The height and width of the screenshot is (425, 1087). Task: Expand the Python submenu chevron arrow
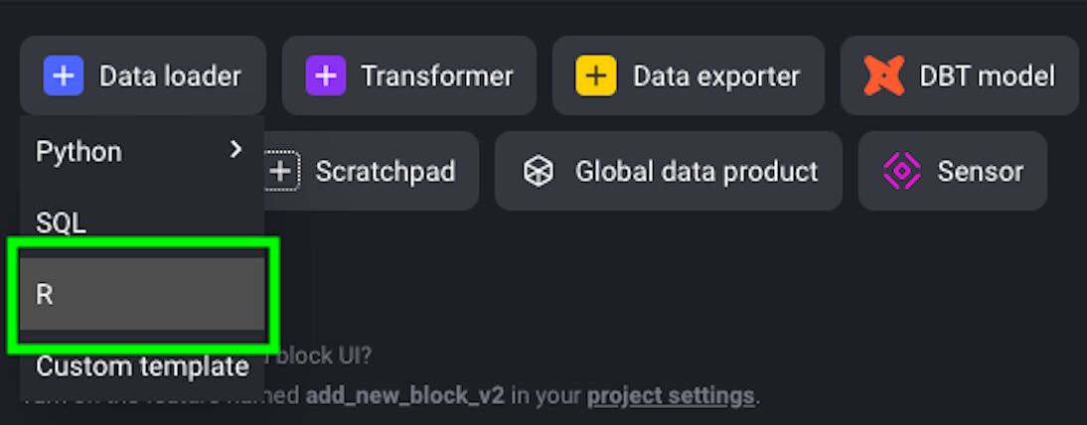click(x=235, y=149)
